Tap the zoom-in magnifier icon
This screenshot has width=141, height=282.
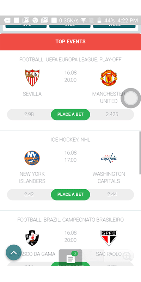point(127,256)
